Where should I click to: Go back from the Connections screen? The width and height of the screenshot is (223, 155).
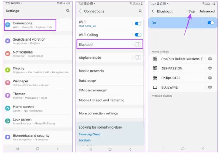coord(80,11)
